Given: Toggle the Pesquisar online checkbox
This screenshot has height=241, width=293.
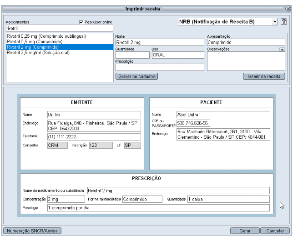Looking at the screenshot, I should [81, 22].
